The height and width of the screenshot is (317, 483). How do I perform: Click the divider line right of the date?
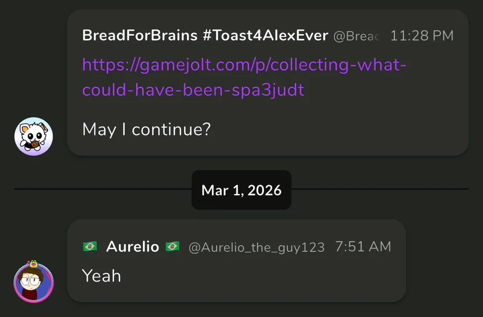[380, 189]
